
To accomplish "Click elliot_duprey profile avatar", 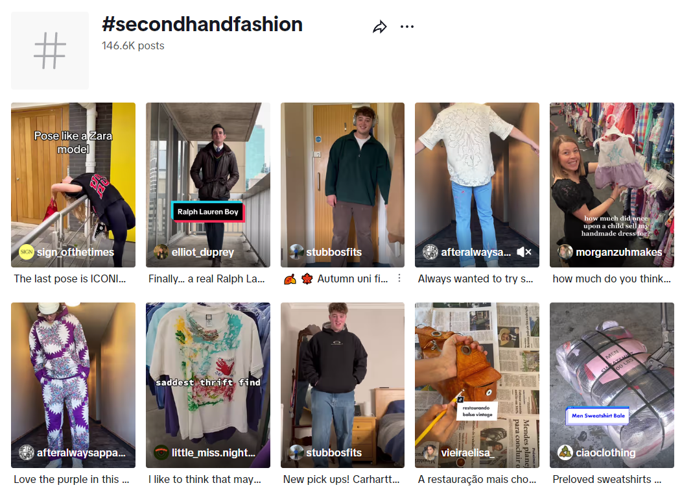I will (161, 252).
